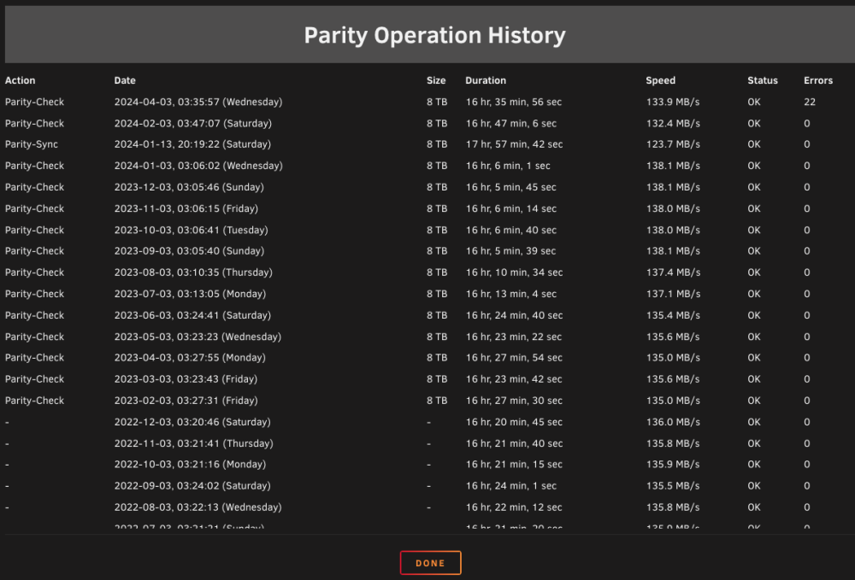Select date 2023-08-03, 03:10:35 (Thursday)
The height and width of the screenshot is (580, 855).
(193, 272)
